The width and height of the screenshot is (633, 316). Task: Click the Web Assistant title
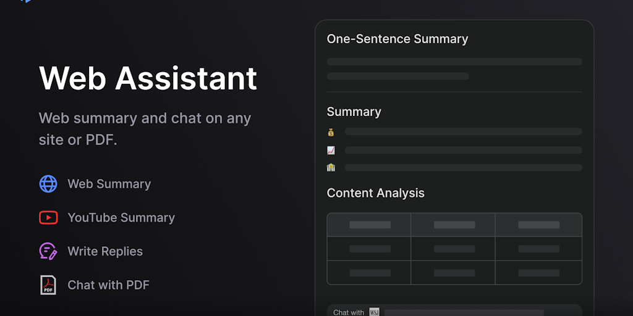[148, 78]
